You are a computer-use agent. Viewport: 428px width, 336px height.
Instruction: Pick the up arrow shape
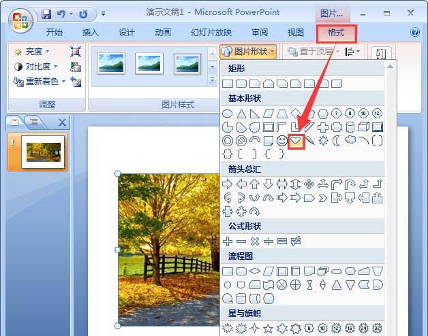point(255,184)
